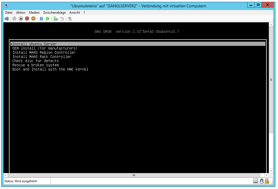
Task: Open the window system menu icon in title bar
Action: point(6,6)
